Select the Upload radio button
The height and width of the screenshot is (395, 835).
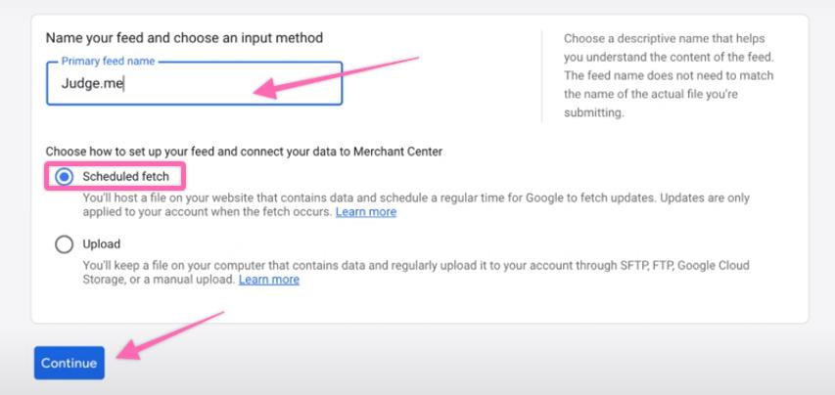click(65, 244)
